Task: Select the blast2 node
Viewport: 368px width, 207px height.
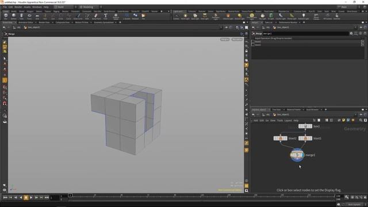Action: point(280,138)
